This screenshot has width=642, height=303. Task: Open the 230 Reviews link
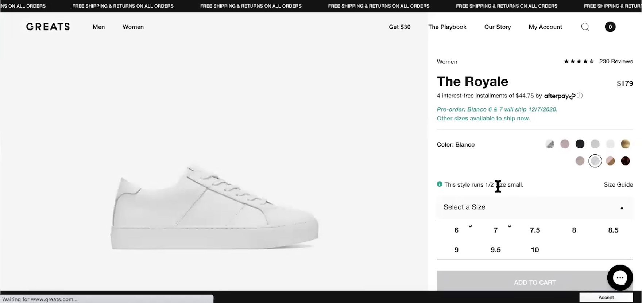point(616,61)
